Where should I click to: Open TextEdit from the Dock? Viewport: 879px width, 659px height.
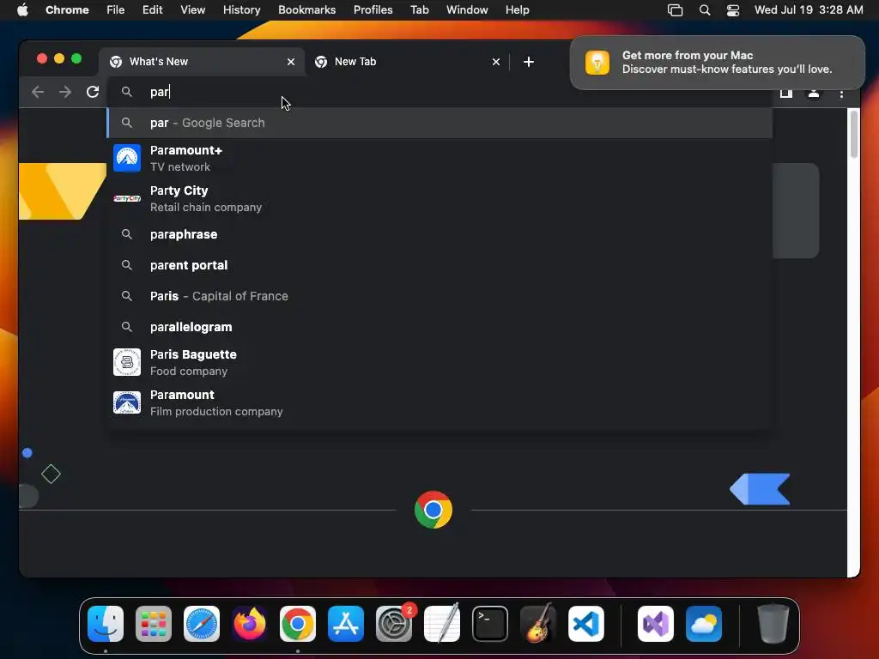pos(442,624)
